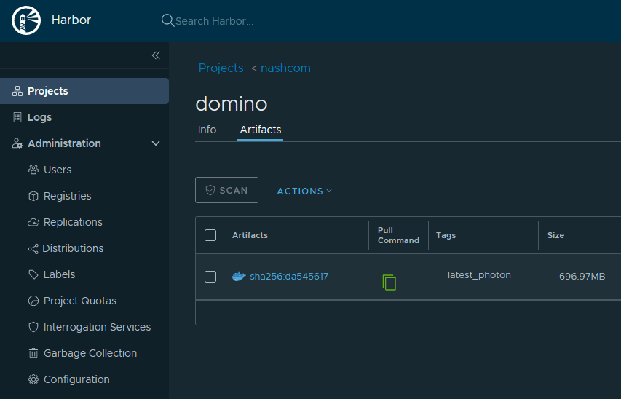Click the Registries cube icon

tap(33, 196)
